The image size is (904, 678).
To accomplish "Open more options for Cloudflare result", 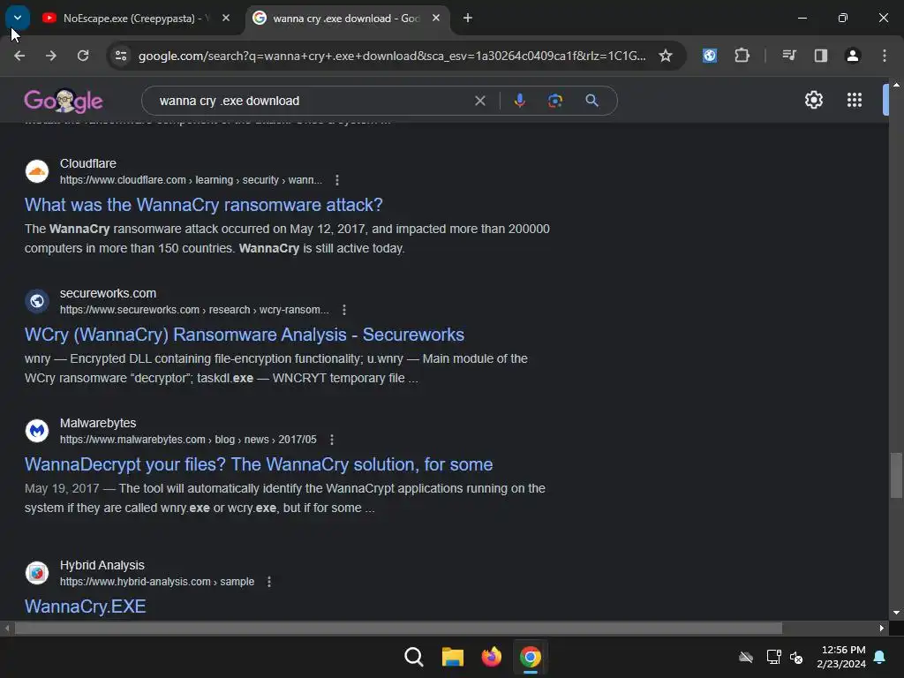I will point(337,180).
